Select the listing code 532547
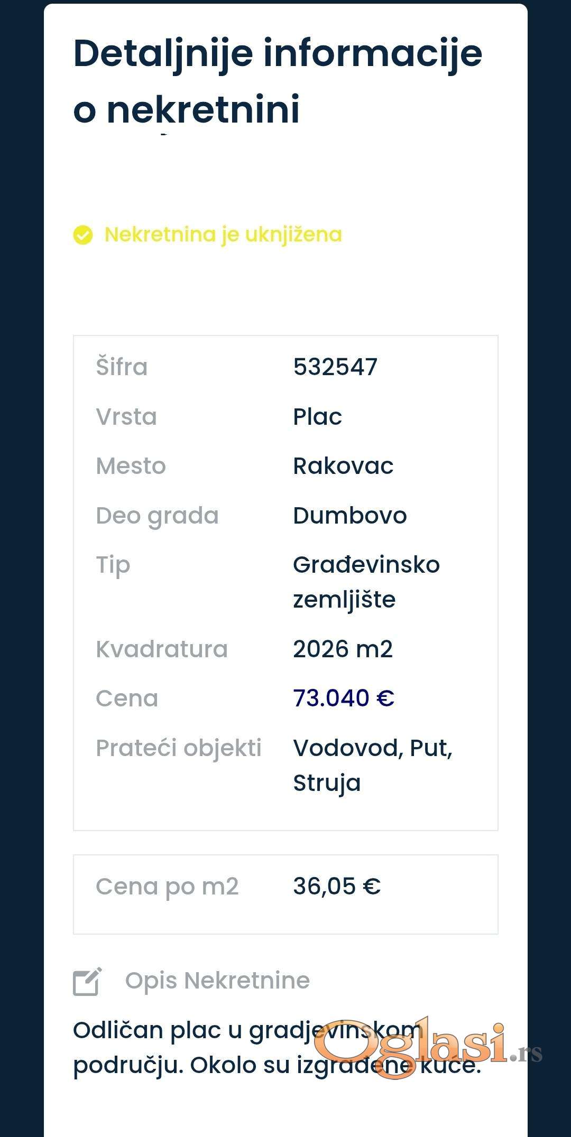The image size is (571, 1137). pyautogui.click(x=335, y=367)
